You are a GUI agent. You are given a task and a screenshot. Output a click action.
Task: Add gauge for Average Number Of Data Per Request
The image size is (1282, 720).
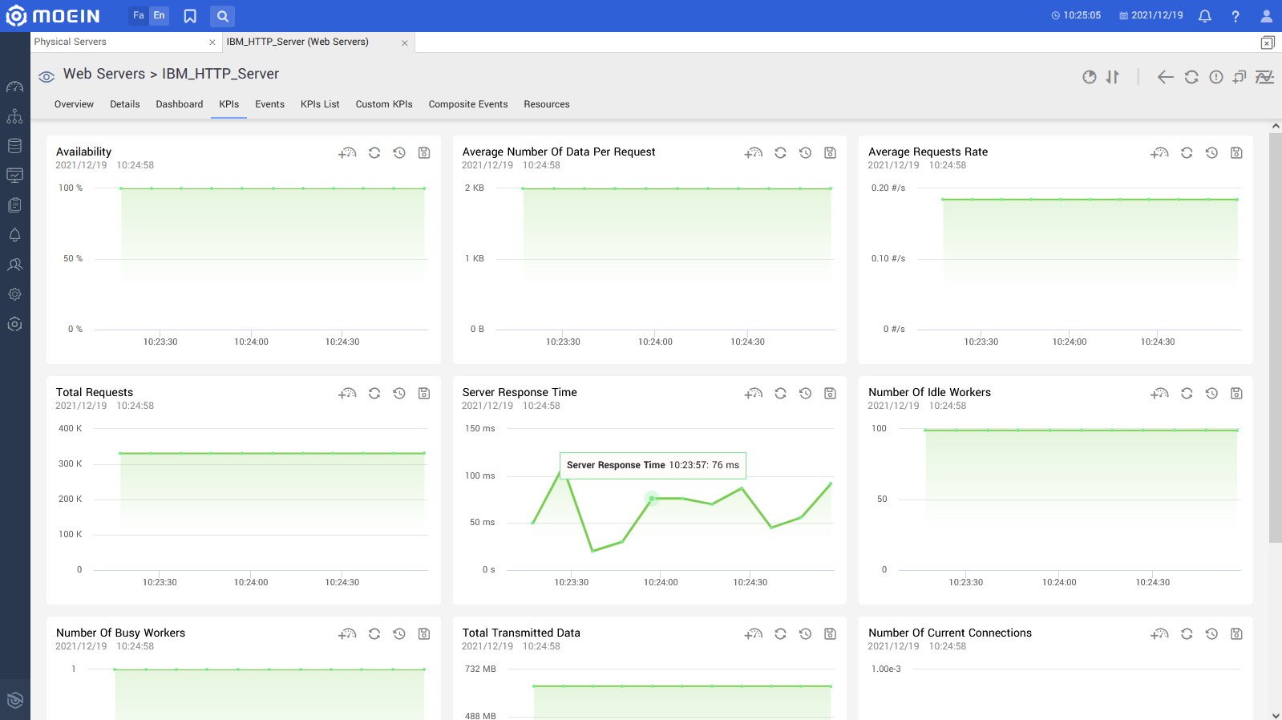754,152
